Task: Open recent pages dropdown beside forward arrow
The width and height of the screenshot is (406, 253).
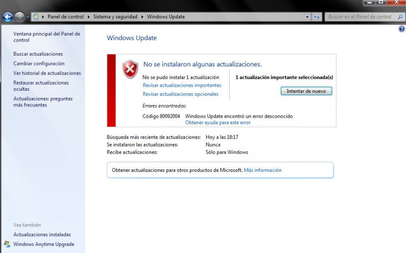Action: click(x=27, y=17)
